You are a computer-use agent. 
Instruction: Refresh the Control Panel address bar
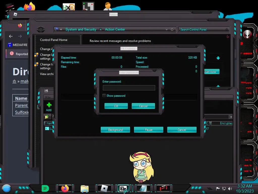coord(172,30)
